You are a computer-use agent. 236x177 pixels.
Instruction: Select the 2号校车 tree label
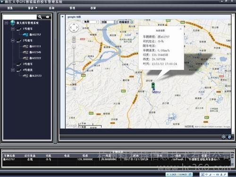[x=28, y=40]
